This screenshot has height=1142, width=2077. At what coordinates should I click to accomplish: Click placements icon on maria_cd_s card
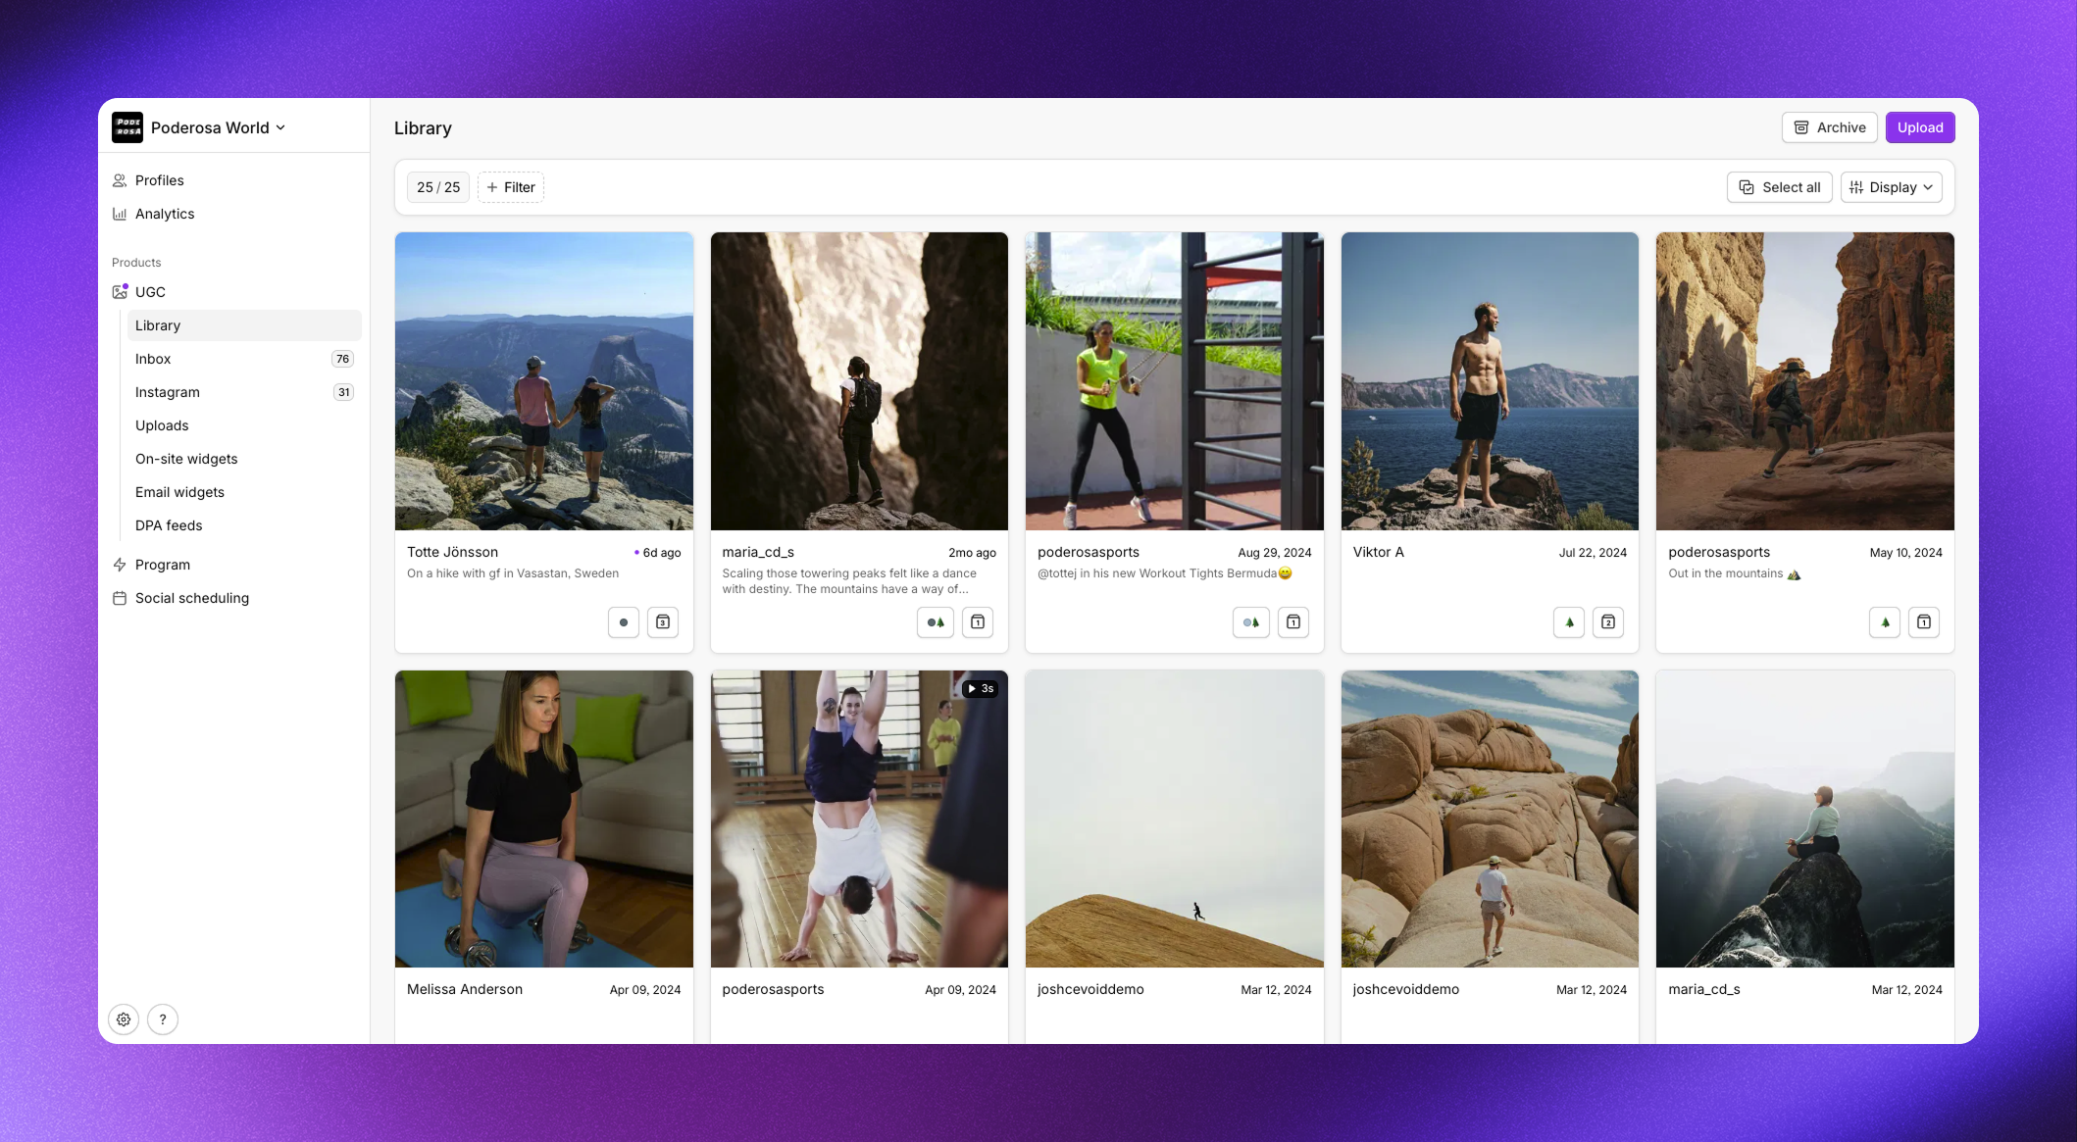point(978,622)
